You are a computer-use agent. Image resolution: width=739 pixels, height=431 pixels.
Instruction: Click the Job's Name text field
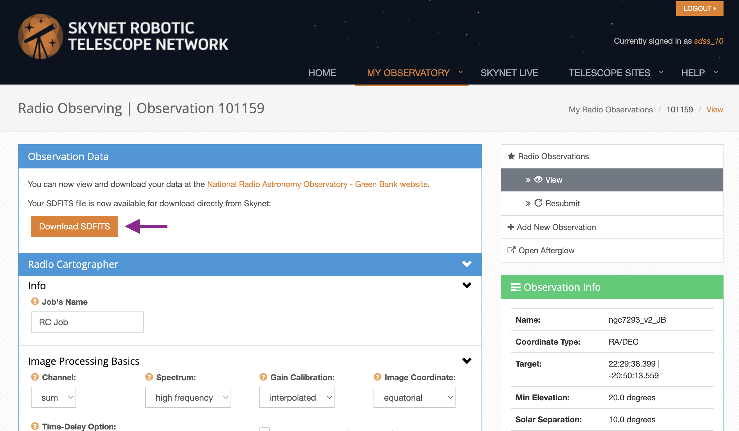point(87,322)
